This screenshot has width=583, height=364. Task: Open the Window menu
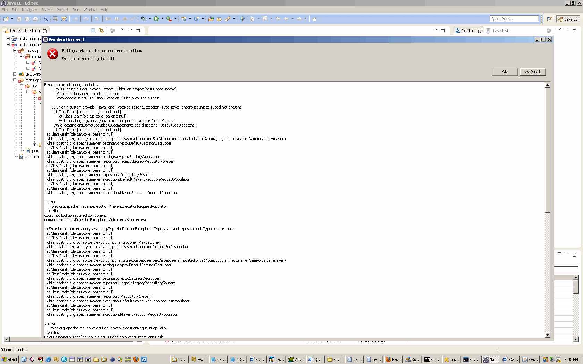click(90, 10)
